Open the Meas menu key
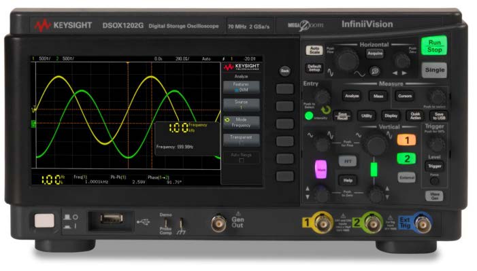 (x=378, y=96)
